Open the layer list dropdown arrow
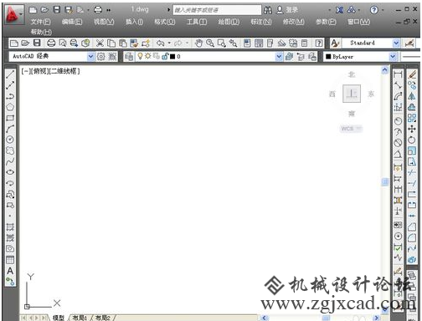The width and height of the screenshot is (422, 321). pos(279,57)
